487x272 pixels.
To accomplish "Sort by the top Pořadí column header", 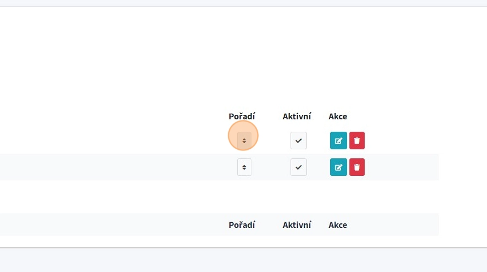I will point(242,116).
